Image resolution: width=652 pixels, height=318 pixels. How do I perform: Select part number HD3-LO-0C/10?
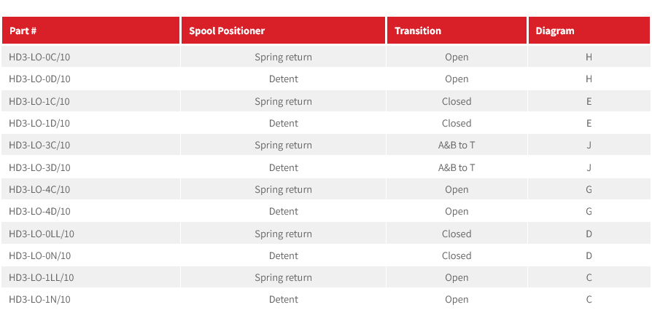[x=39, y=57]
